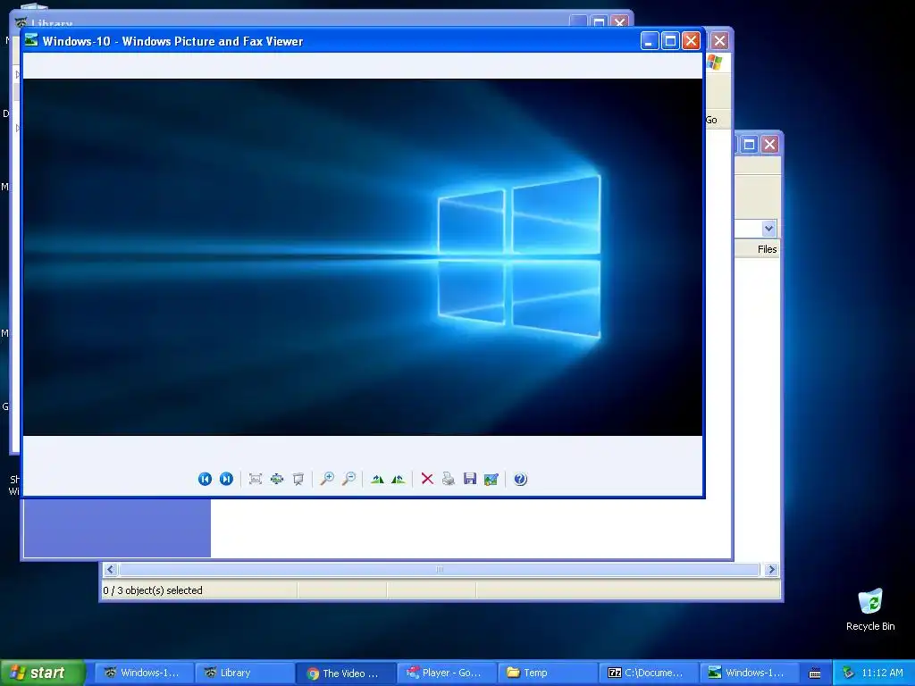Rotate the image clockwise

[377, 479]
